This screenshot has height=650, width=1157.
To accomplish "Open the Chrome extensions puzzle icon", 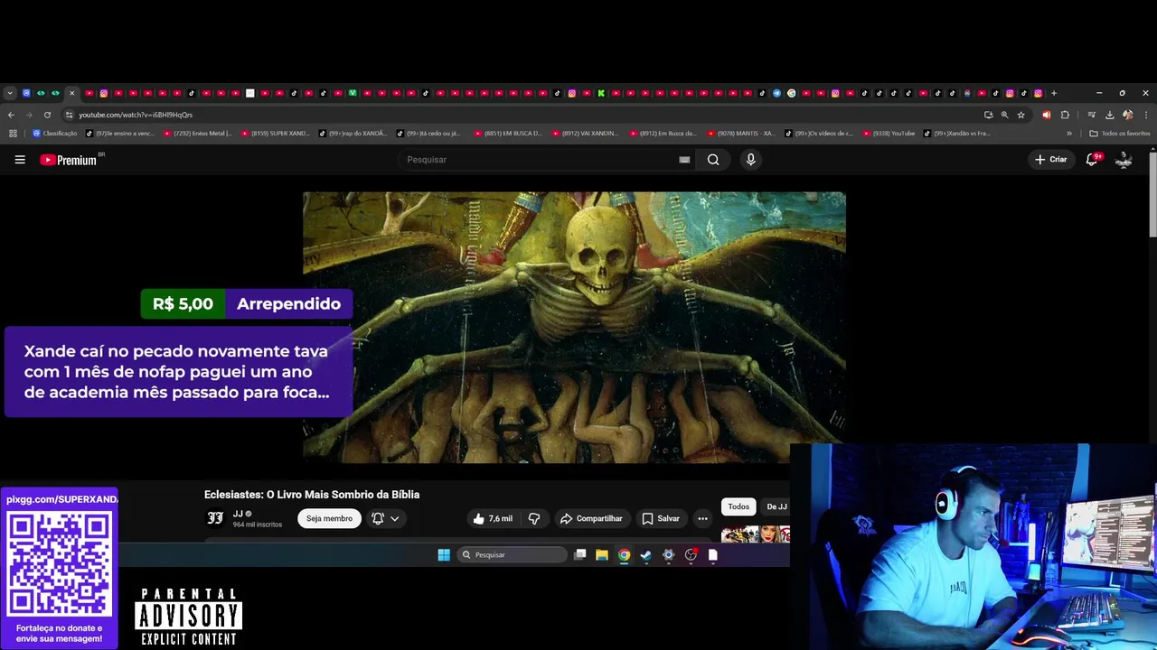I will [1065, 115].
